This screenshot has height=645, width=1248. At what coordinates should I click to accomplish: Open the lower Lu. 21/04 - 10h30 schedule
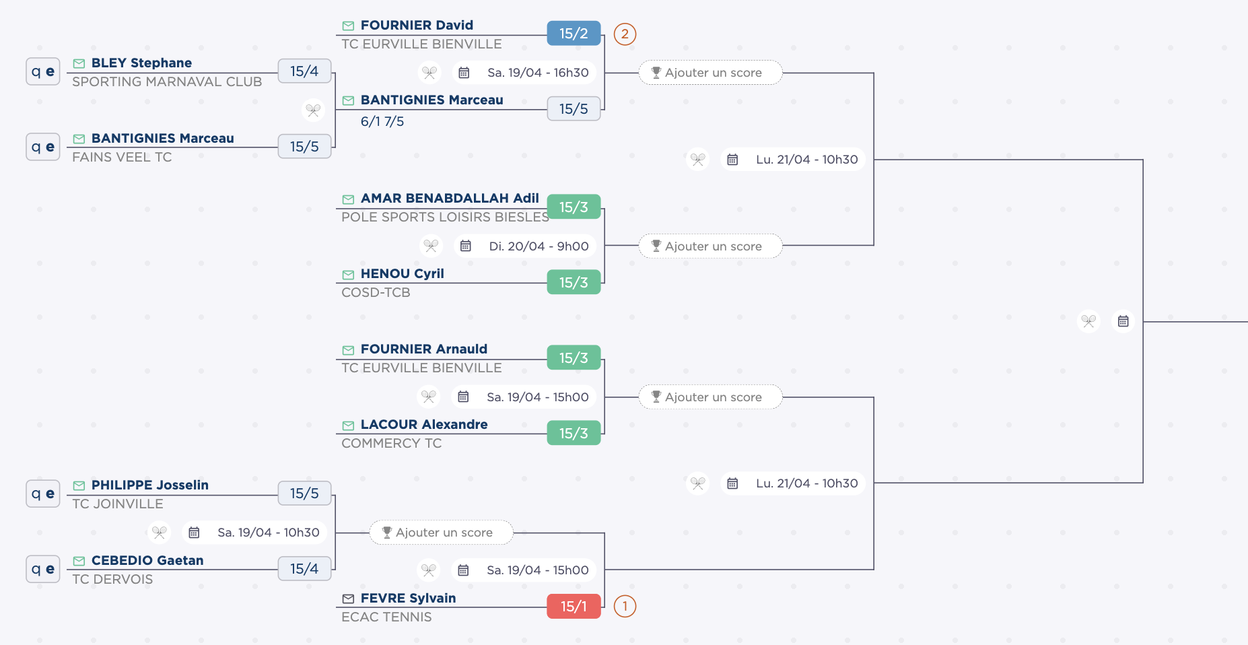click(806, 483)
